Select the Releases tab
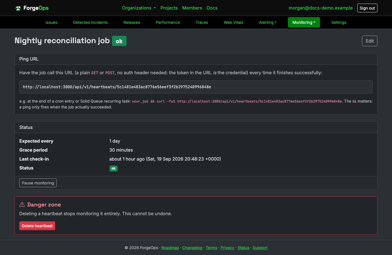The image size is (392, 255). tap(132, 22)
